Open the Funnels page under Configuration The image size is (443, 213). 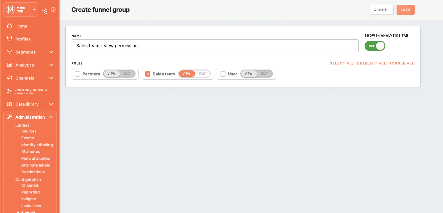(x=29, y=212)
